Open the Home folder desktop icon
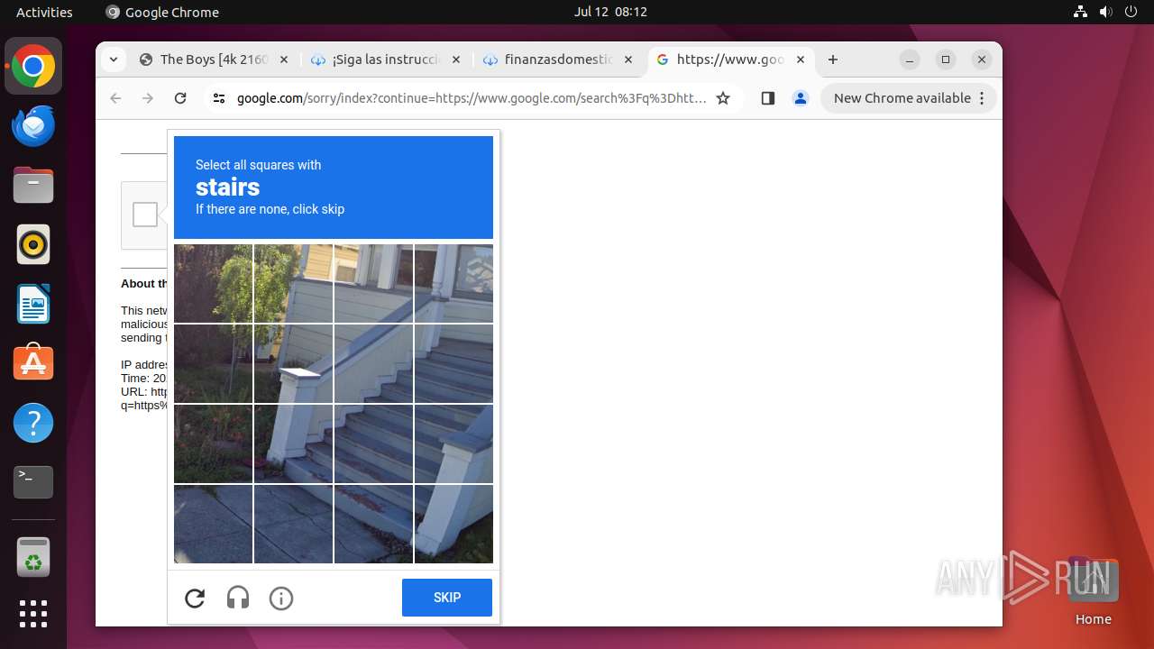The image size is (1154, 649). (1093, 591)
